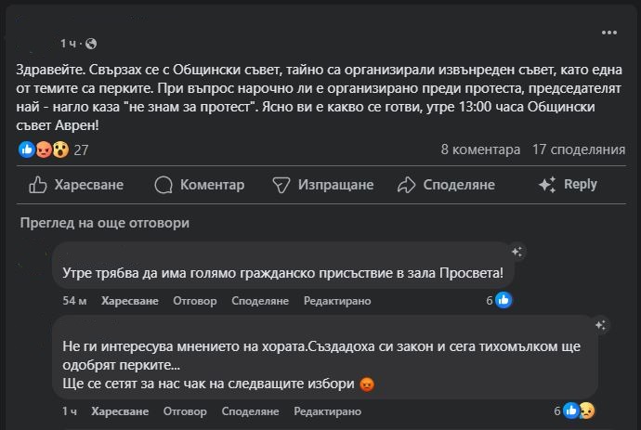The height and width of the screenshot is (430, 641).
Task: Click the Изпращане messenger button
Action: pos(322,185)
